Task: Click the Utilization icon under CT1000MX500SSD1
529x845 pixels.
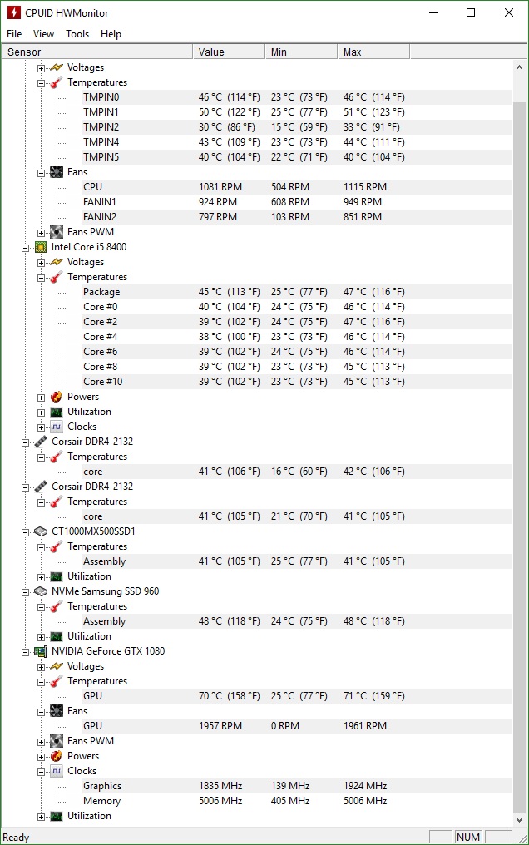Action: pyautogui.click(x=55, y=576)
